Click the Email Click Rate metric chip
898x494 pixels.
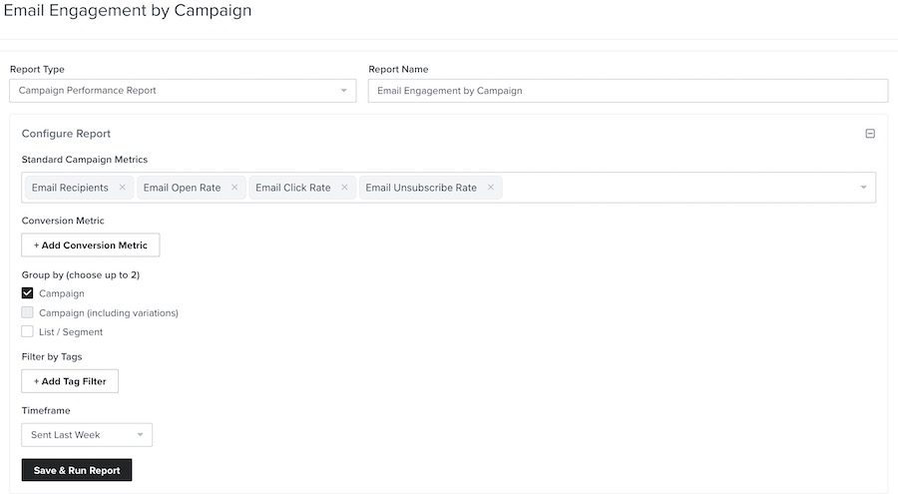coord(292,188)
